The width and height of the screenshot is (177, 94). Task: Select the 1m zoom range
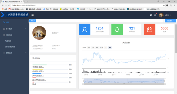click(88, 47)
